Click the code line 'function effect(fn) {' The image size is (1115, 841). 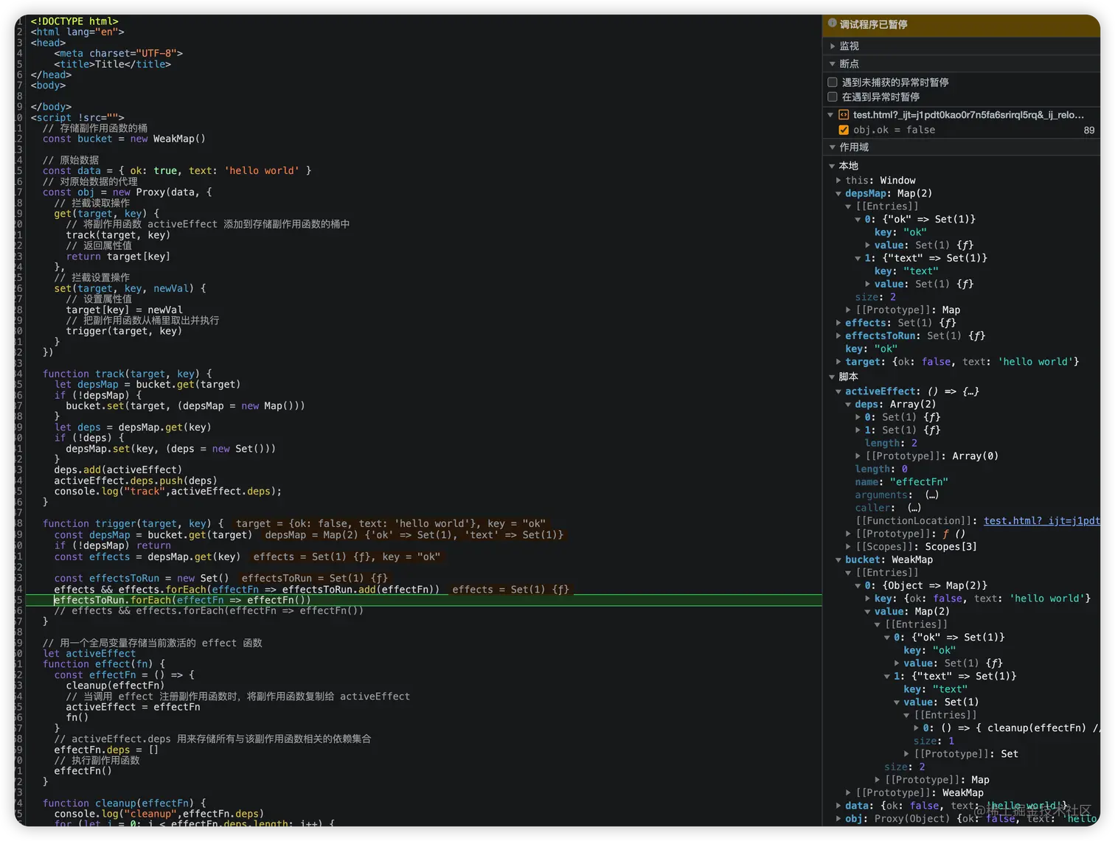pos(103,664)
